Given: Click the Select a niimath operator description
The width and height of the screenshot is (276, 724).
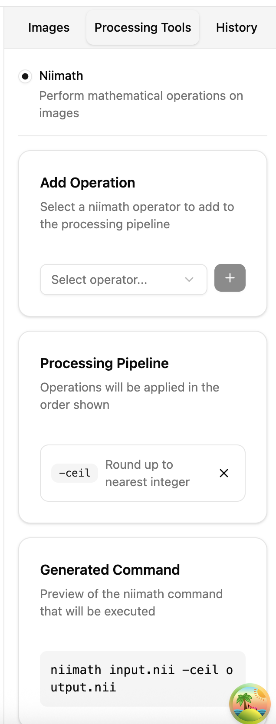Looking at the screenshot, I should tap(137, 215).
